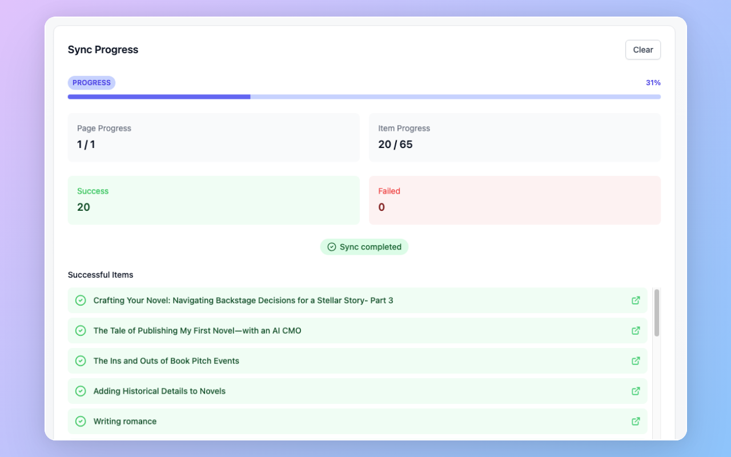Click checkmark icon beside "The Ins and Outs of Book Pitch Events"
This screenshot has width=731, height=457.
[80, 360]
